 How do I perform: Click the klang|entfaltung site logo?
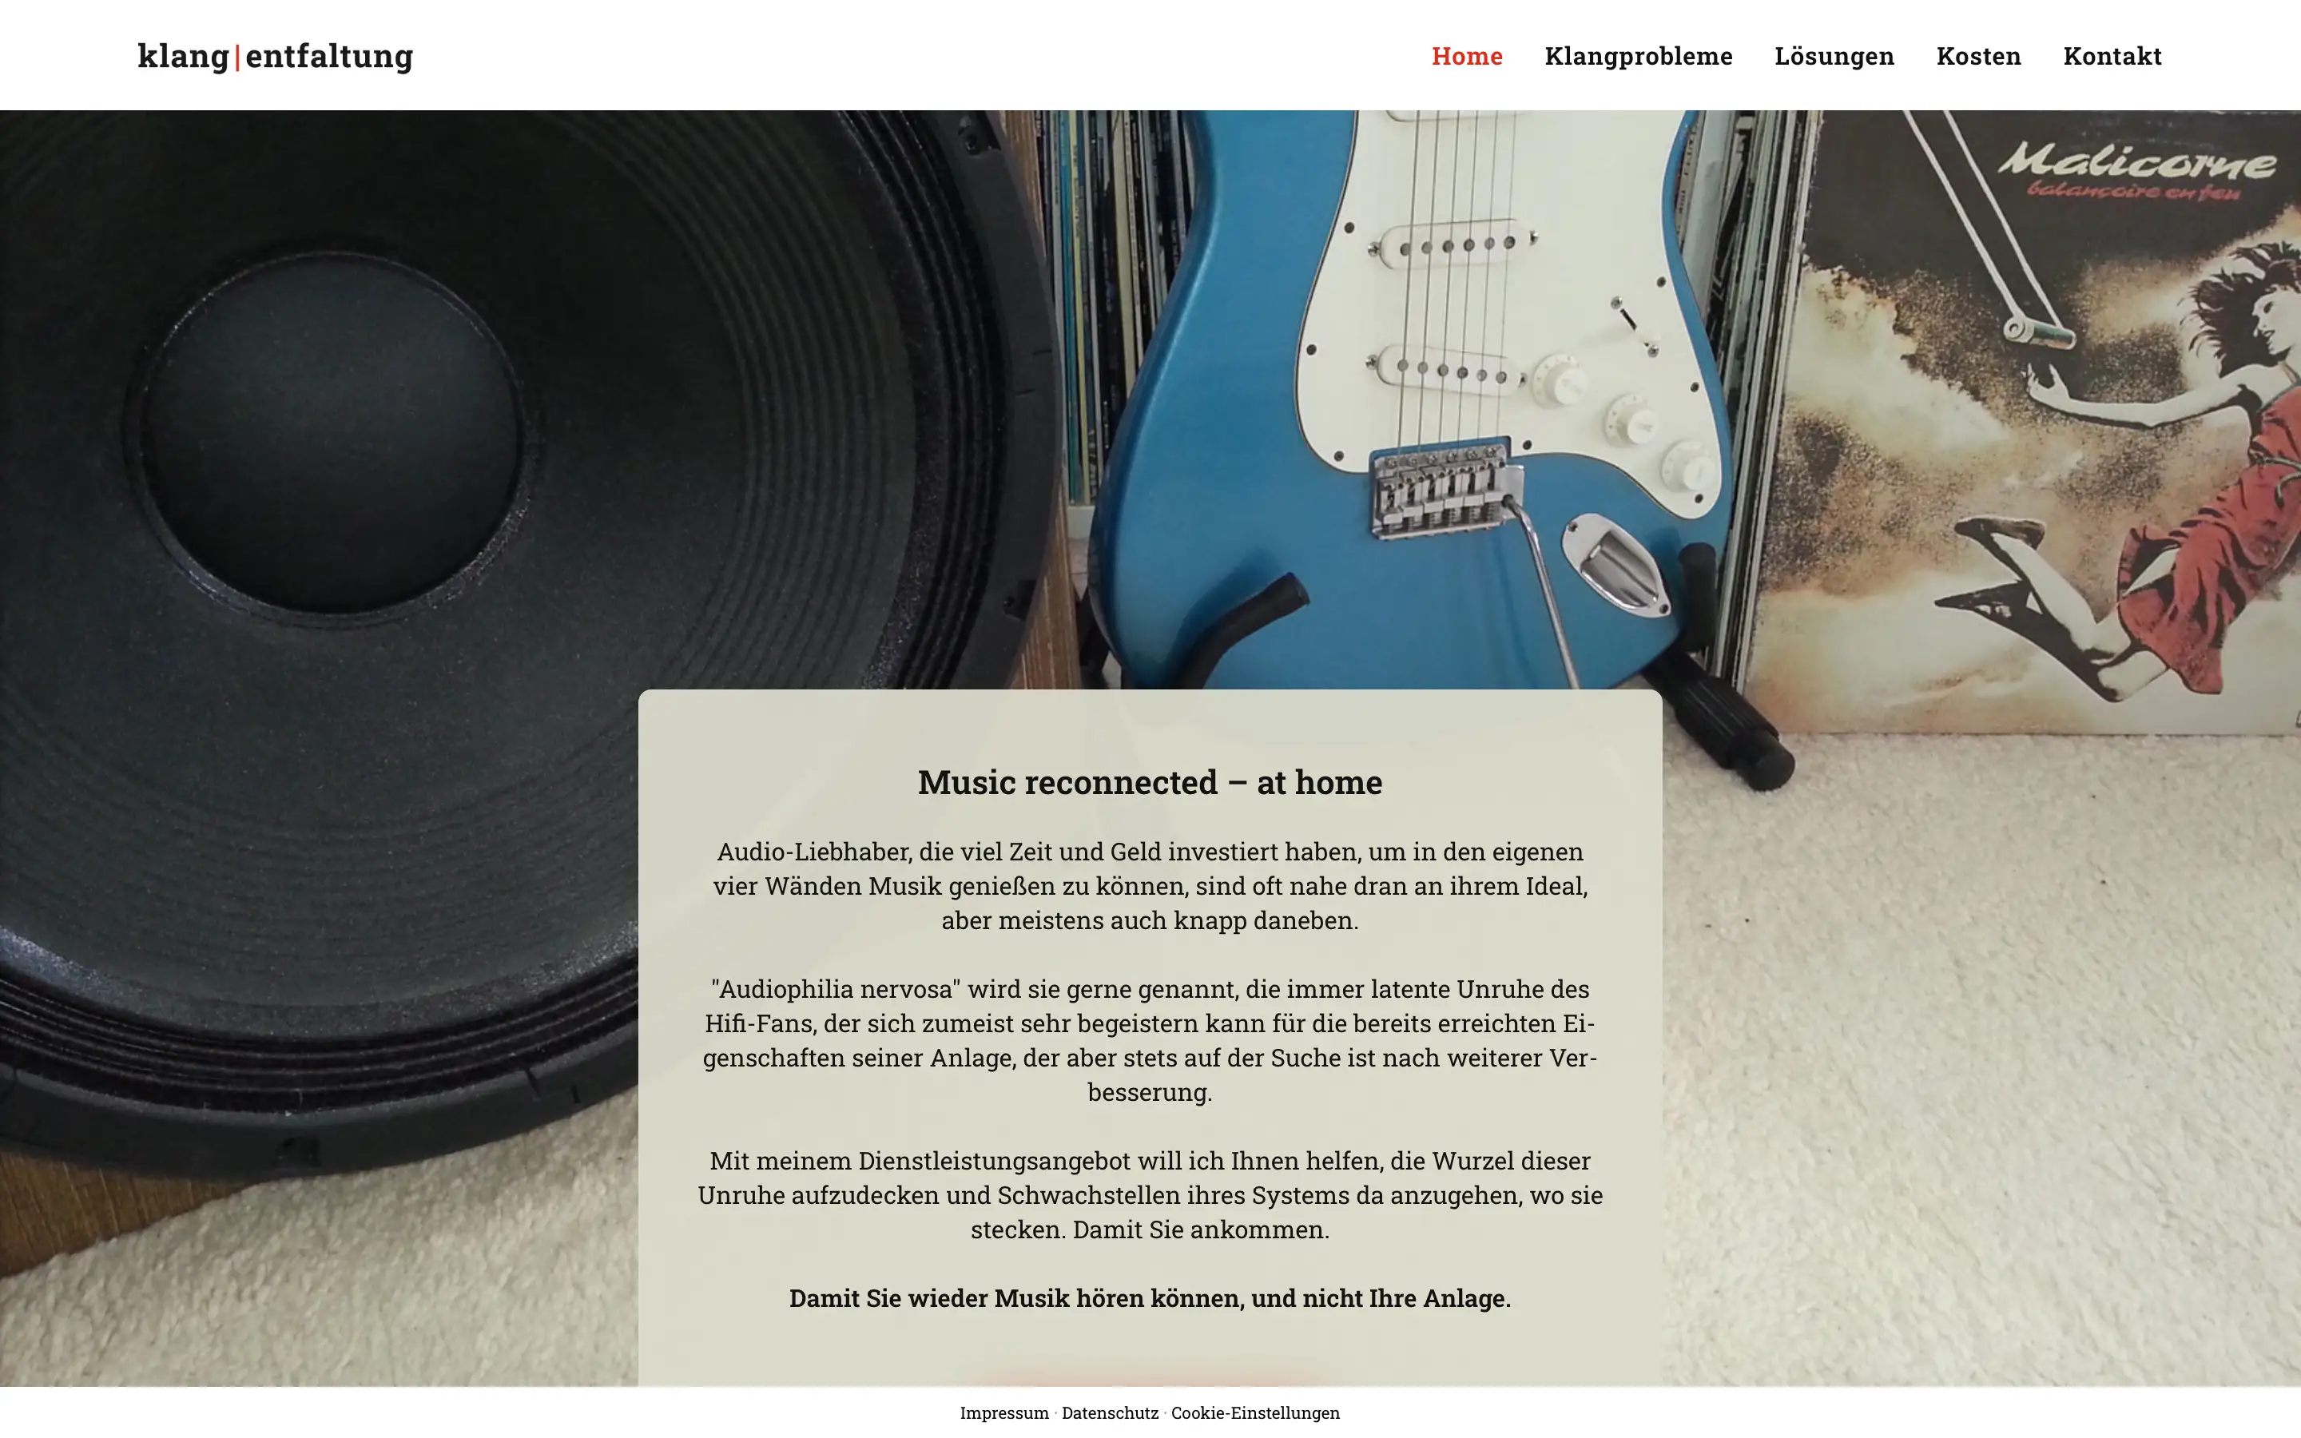point(275,56)
